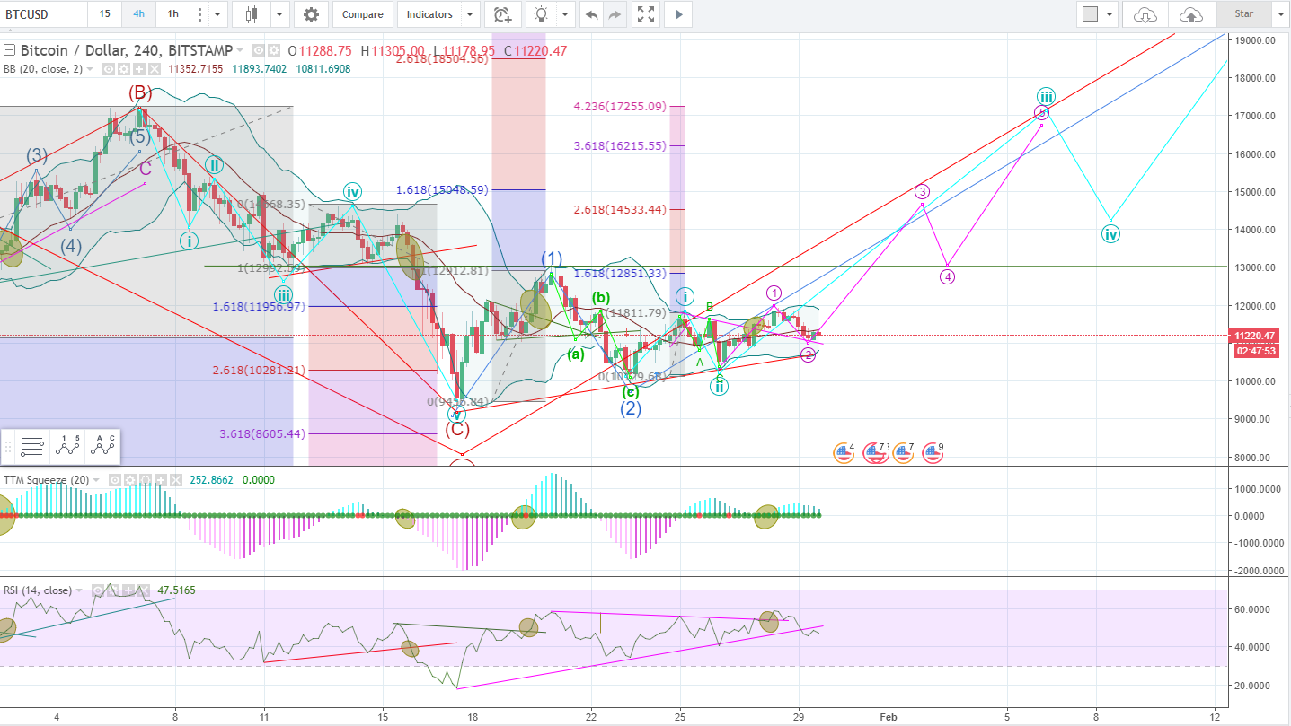The width and height of the screenshot is (1291, 726).
Task: Toggle fullscreen mode icon
Action: (x=645, y=14)
